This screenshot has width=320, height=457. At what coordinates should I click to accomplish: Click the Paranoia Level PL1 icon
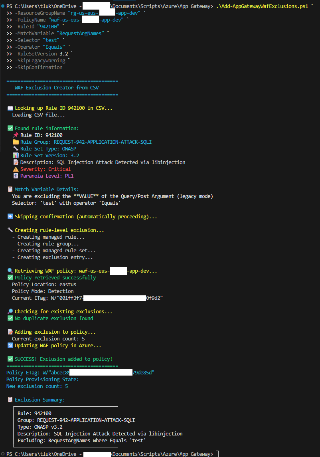click(x=16, y=176)
